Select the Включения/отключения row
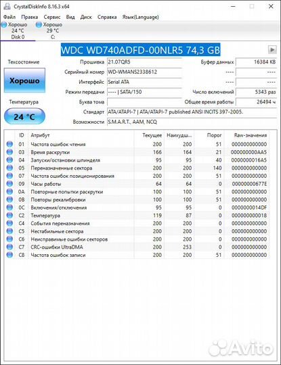 click(137, 208)
